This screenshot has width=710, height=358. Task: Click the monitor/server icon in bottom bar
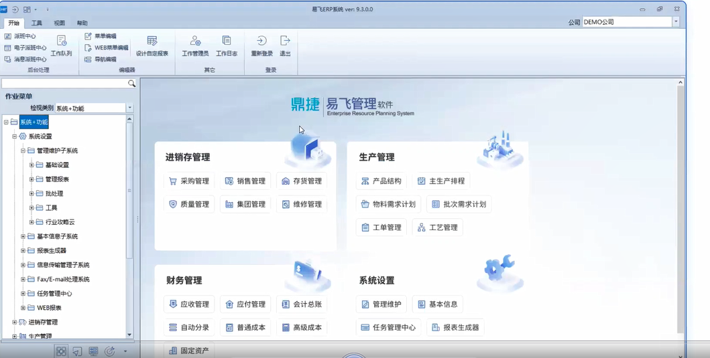[x=93, y=351]
